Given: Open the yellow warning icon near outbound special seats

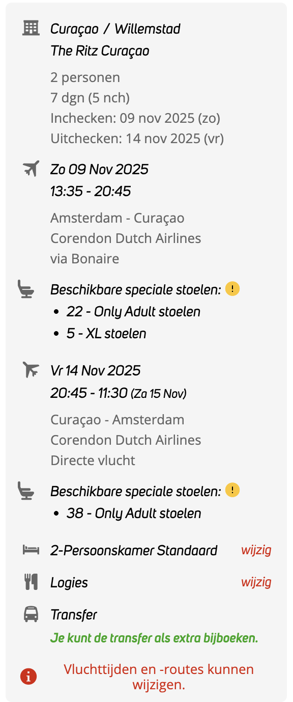Looking at the screenshot, I should click(x=232, y=288).
